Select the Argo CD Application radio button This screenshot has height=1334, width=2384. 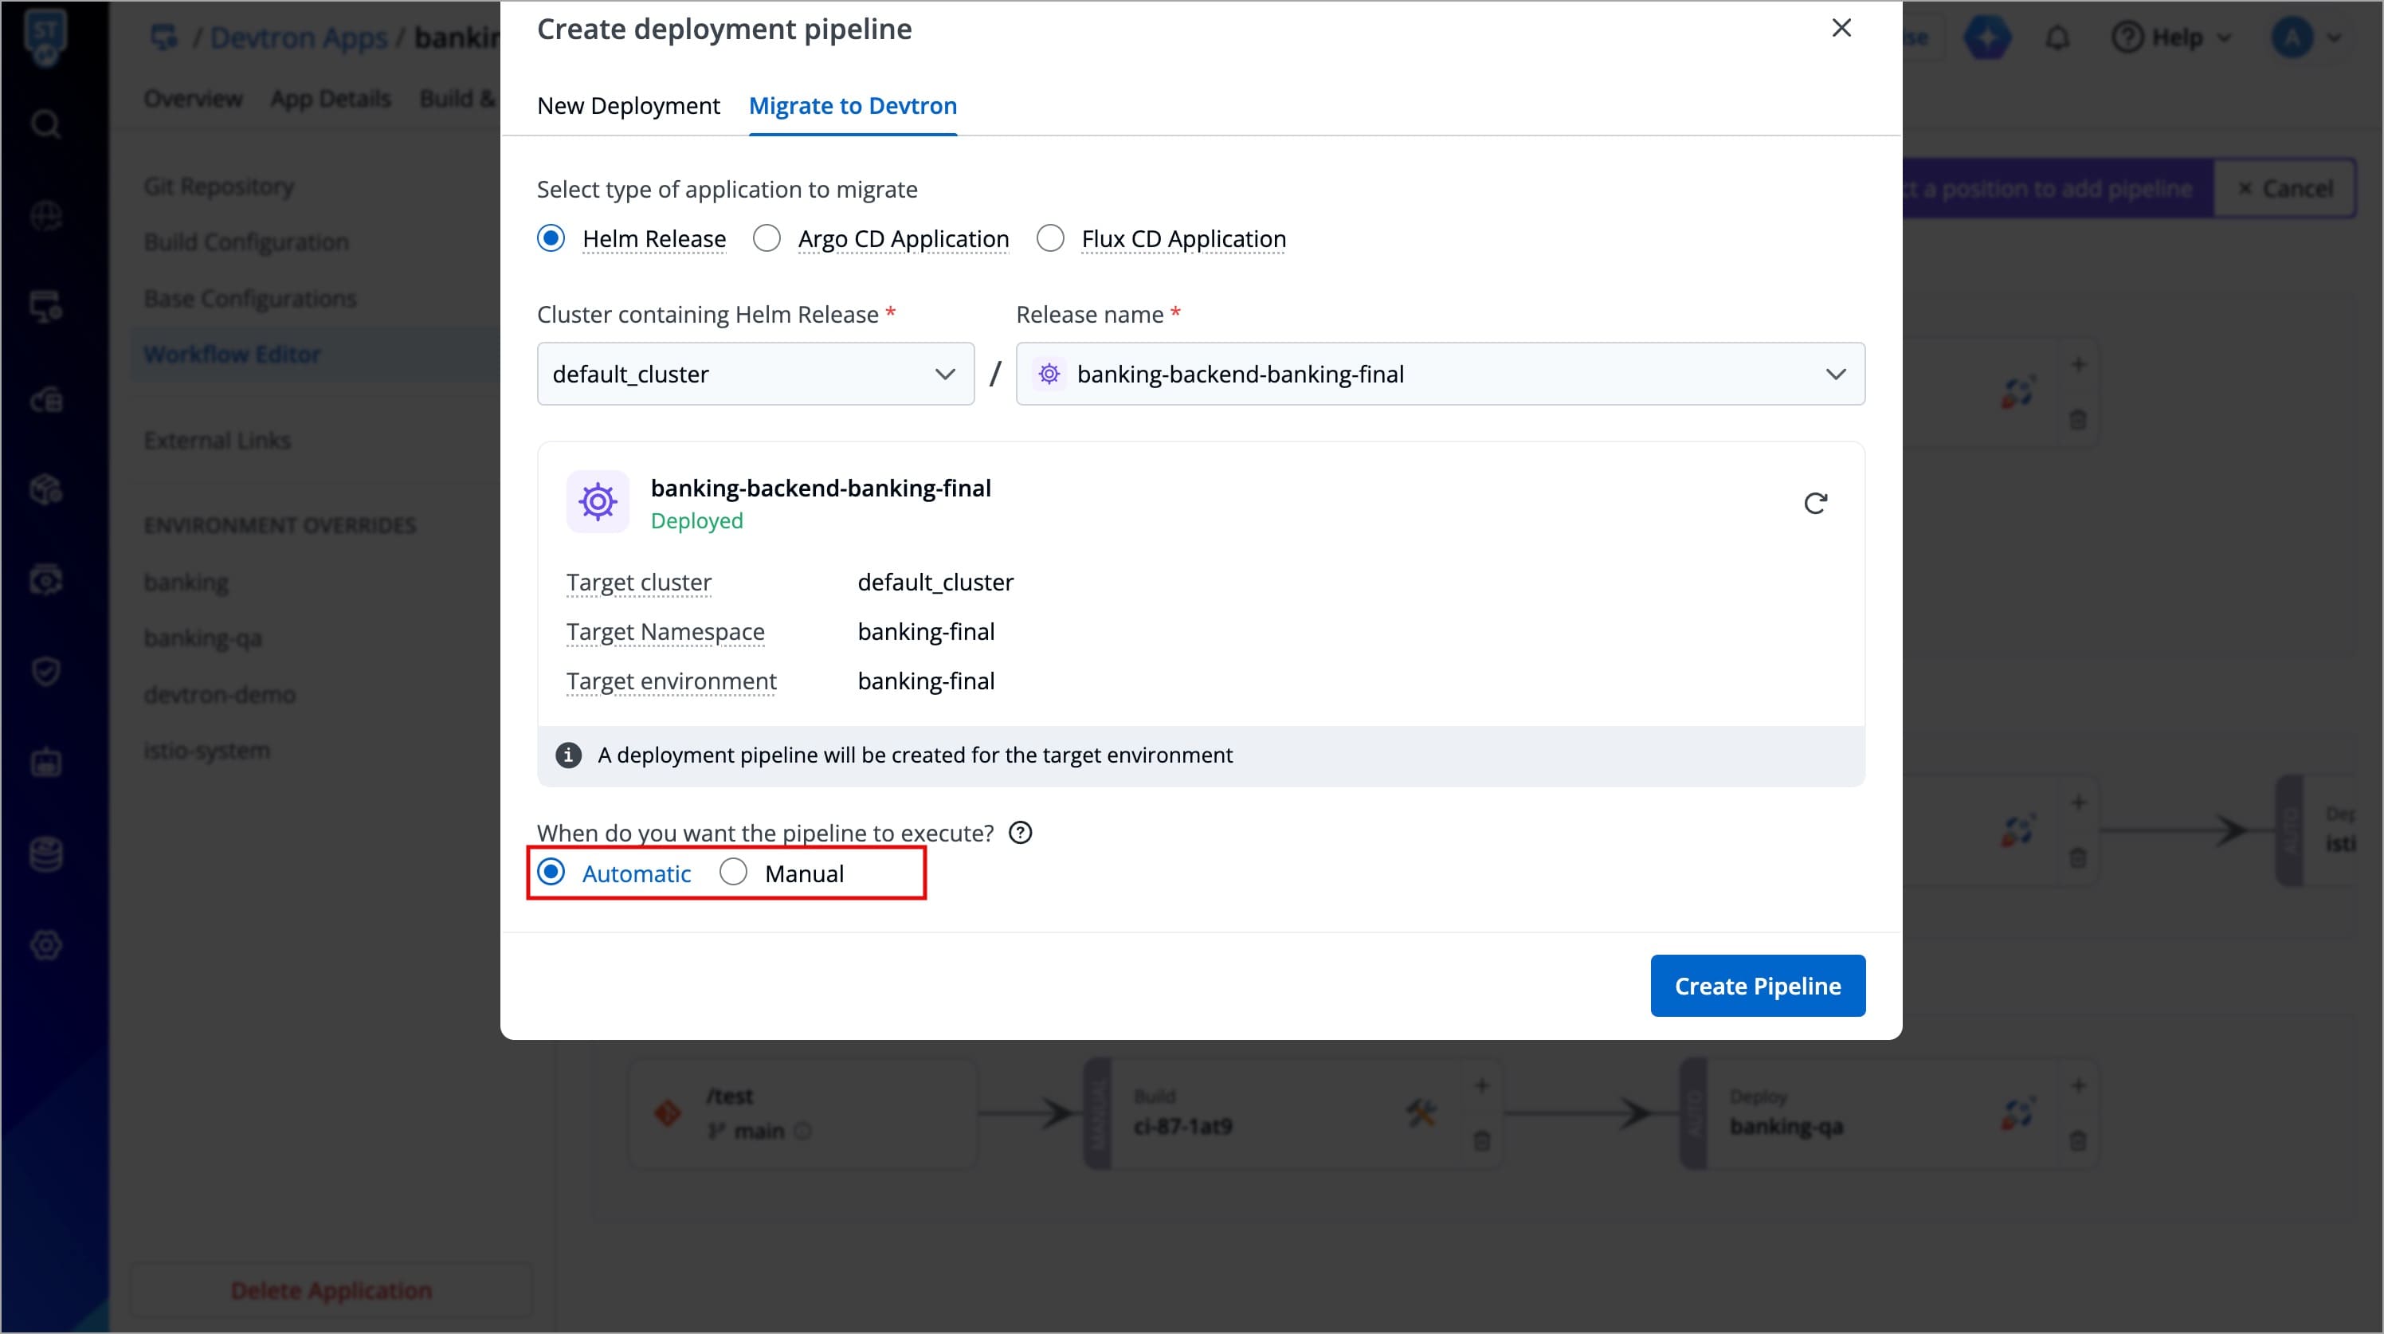pyautogui.click(x=767, y=239)
